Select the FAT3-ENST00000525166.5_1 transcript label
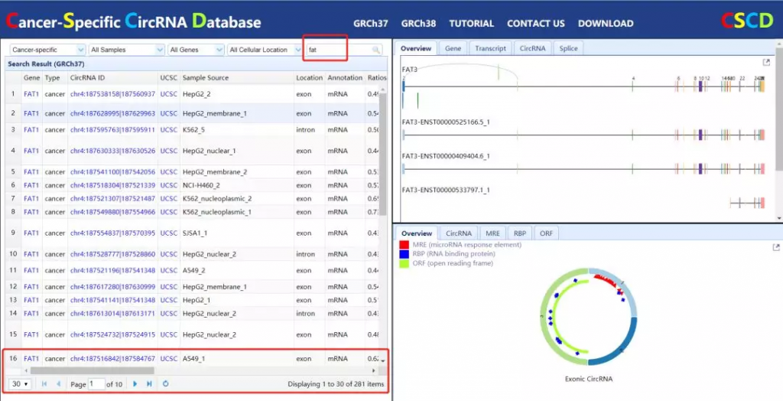 point(446,122)
